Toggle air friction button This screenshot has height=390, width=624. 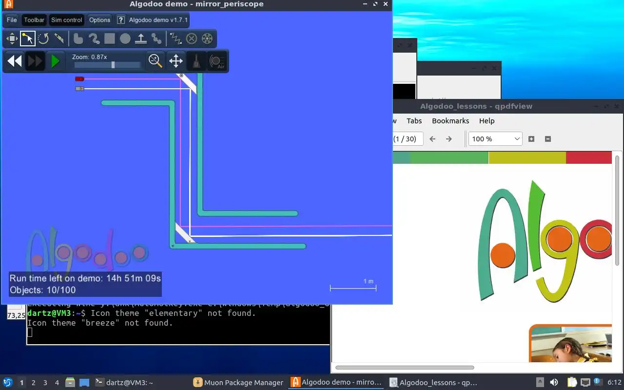(x=217, y=61)
